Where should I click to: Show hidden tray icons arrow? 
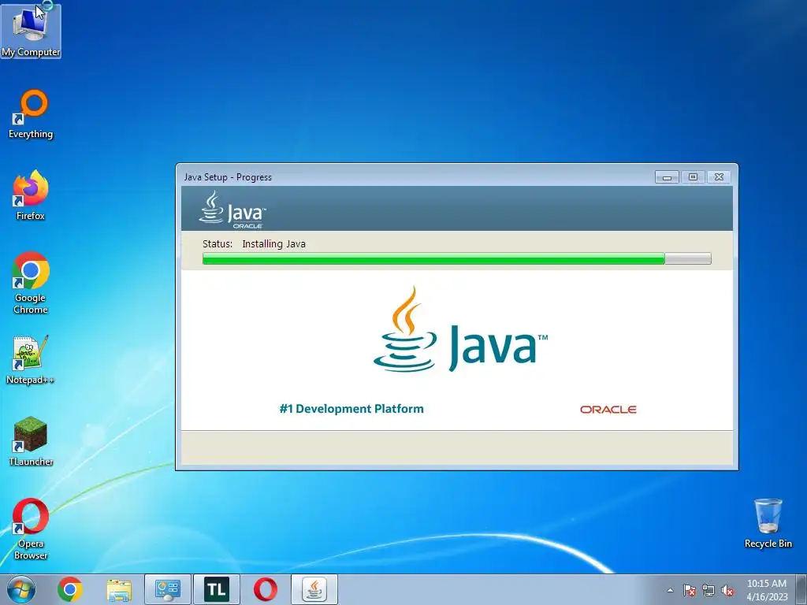(x=670, y=590)
